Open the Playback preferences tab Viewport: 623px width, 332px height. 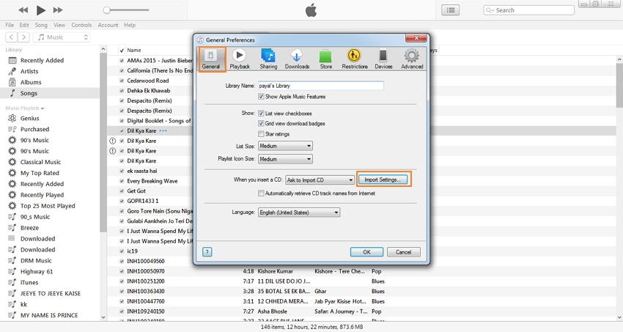click(239, 59)
